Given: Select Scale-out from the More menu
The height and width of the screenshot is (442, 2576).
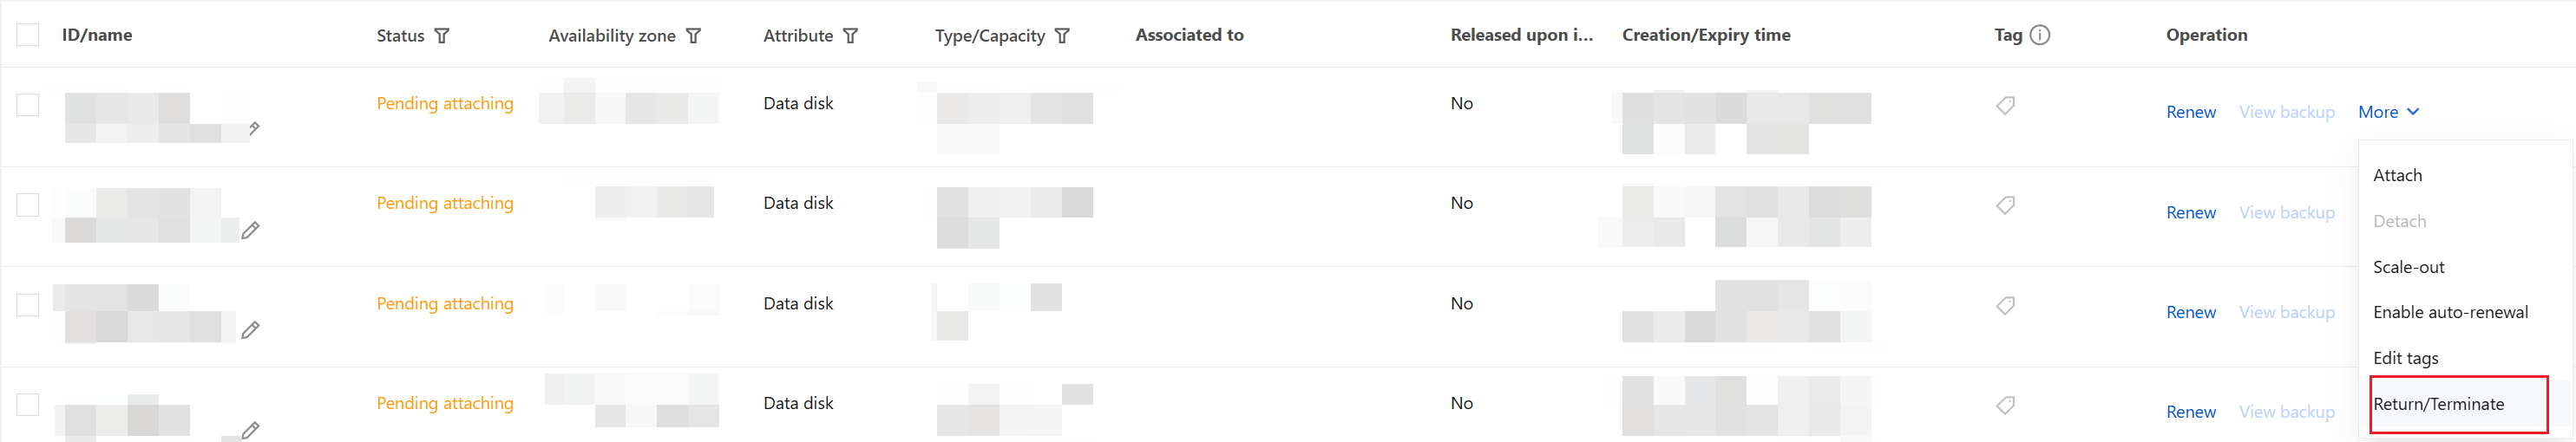Looking at the screenshot, I should pos(2408,267).
